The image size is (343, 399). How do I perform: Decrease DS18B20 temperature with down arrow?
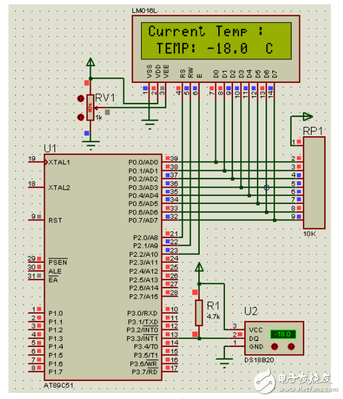[x=275, y=346]
